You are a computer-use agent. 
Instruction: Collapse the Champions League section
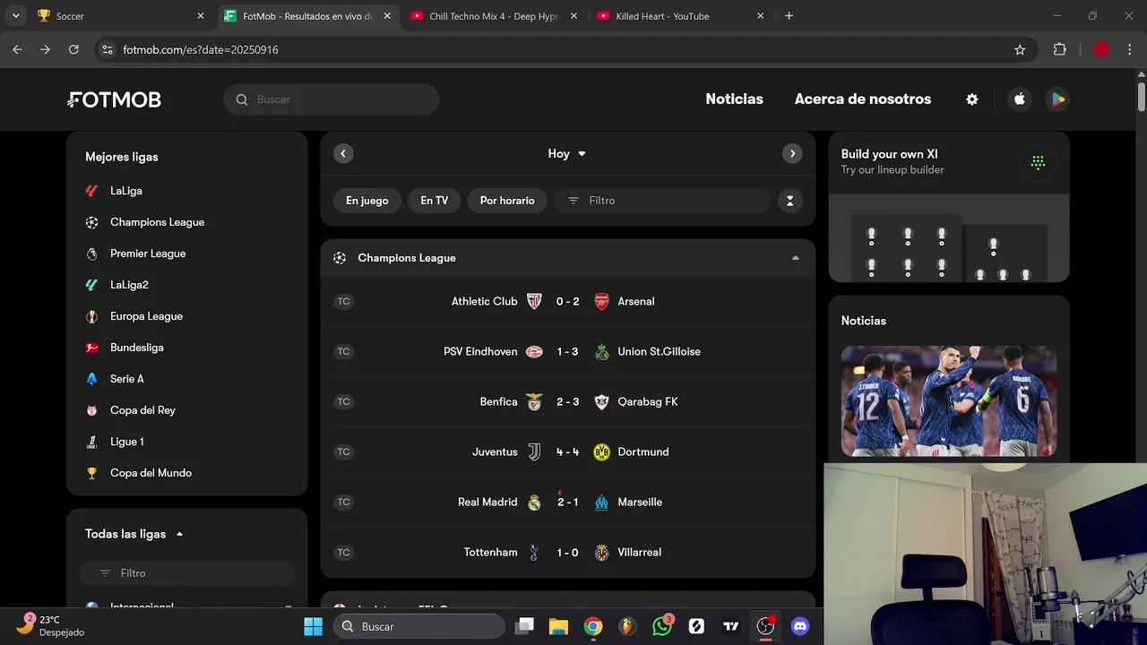(x=795, y=258)
